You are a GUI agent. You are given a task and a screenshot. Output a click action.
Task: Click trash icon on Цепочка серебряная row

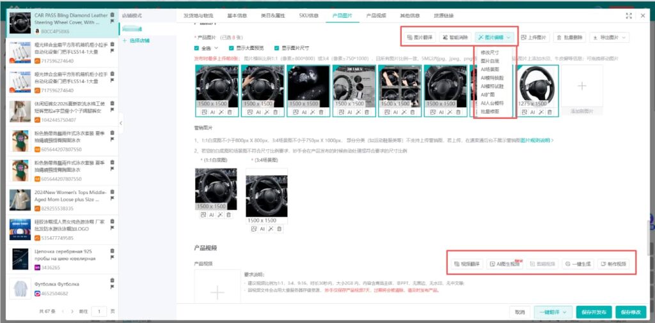click(x=112, y=251)
